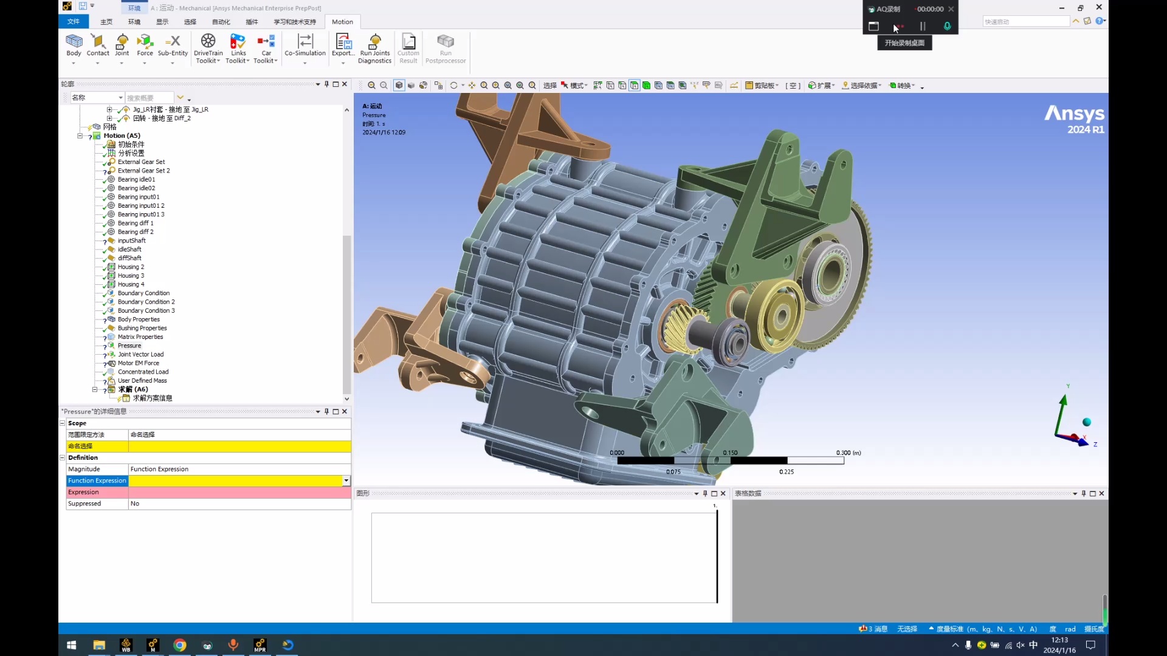
Task: Uncheck the Bearing idle01 tree item checkbox
Action: click(106, 179)
